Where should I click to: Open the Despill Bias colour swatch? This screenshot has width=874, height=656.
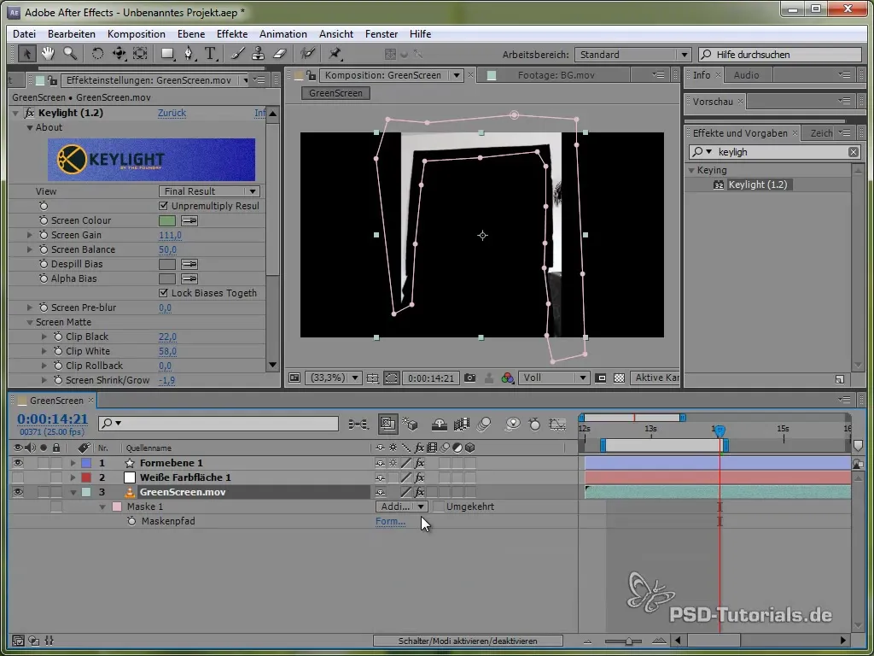(x=167, y=265)
